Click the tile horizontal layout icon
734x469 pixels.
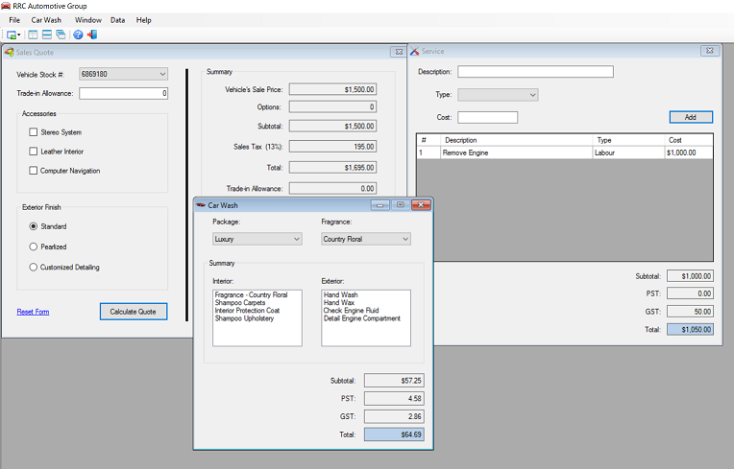pos(47,35)
